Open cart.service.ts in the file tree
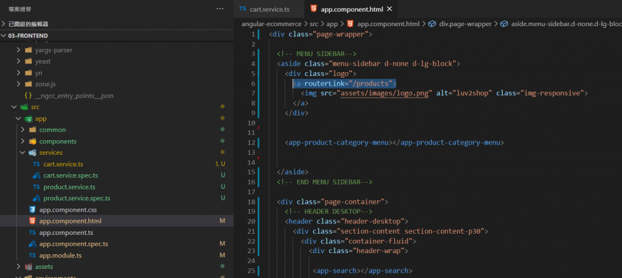This screenshot has height=278, width=622. pos(63,164)
